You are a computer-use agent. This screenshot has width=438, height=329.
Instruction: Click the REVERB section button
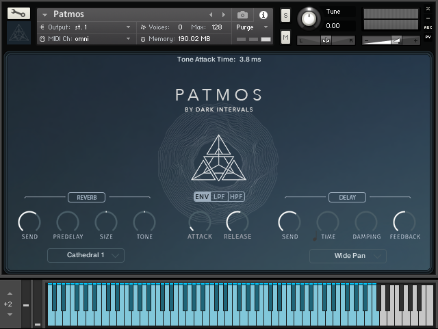(x=86, y=198)
